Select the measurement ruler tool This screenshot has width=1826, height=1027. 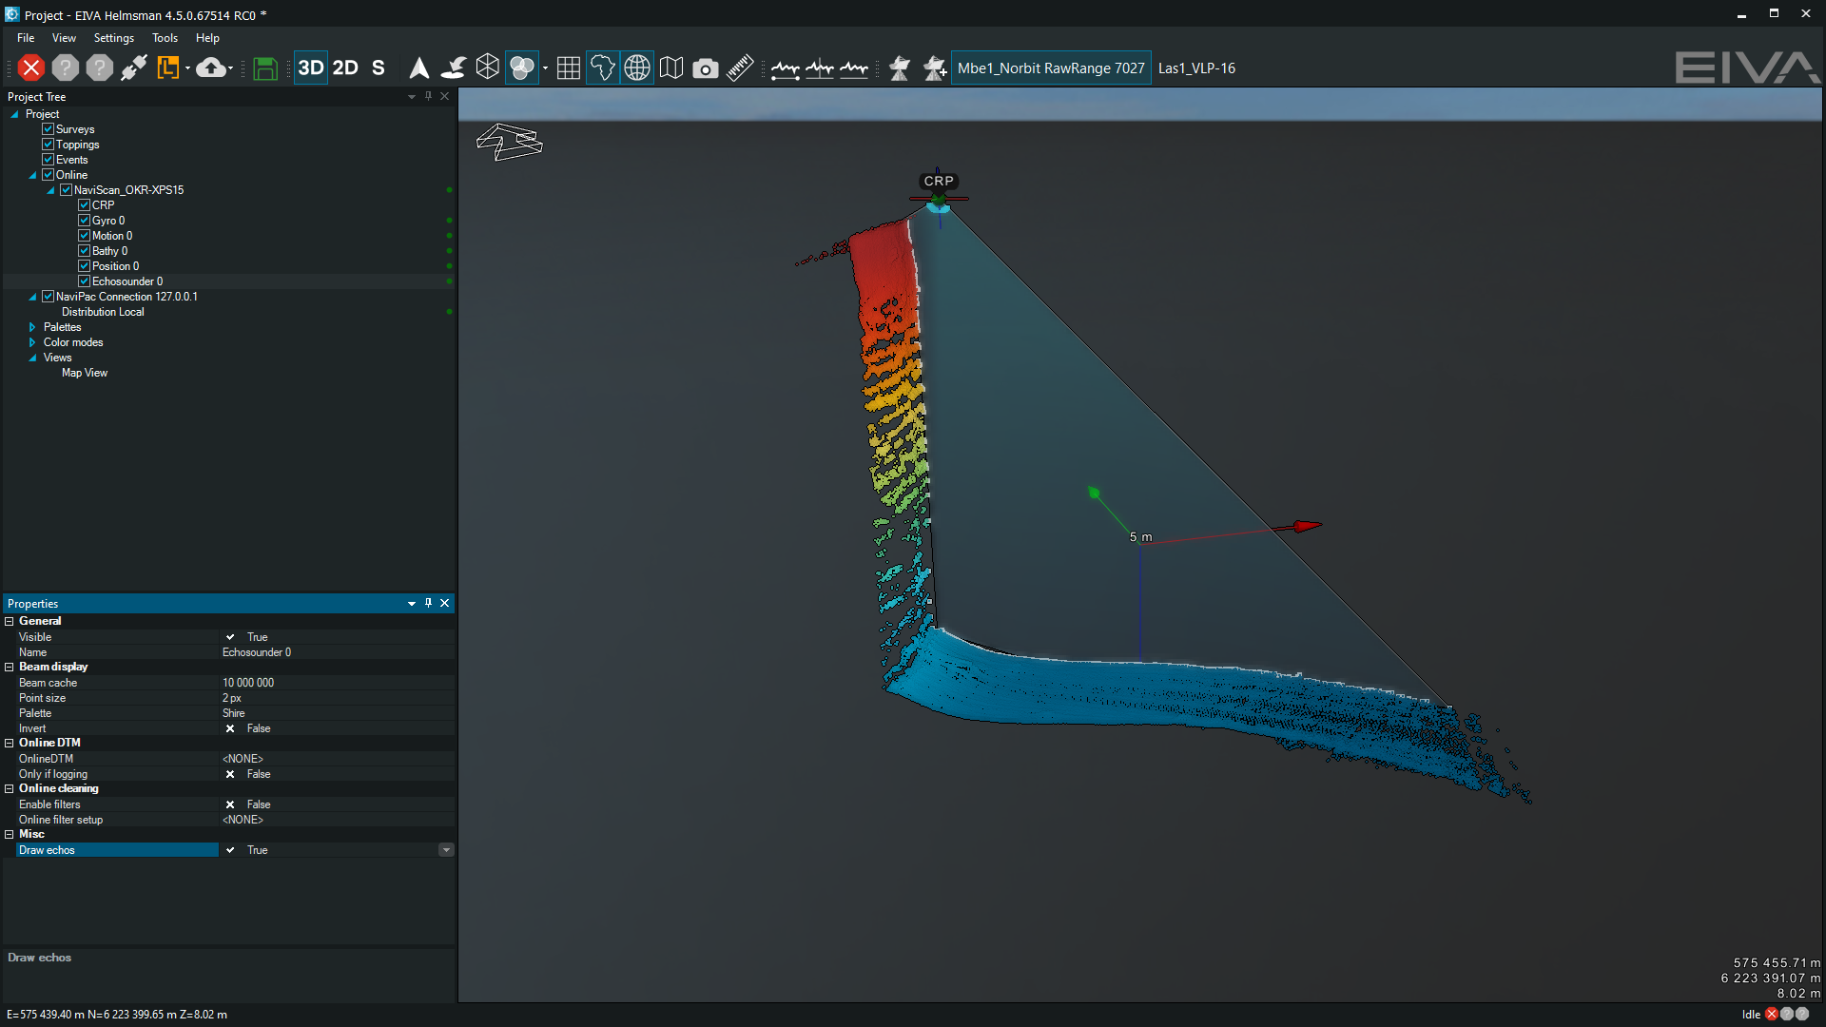coord(740,68)
